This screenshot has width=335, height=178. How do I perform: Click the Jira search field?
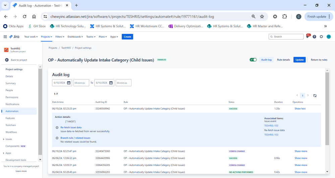tap(286, 37)
